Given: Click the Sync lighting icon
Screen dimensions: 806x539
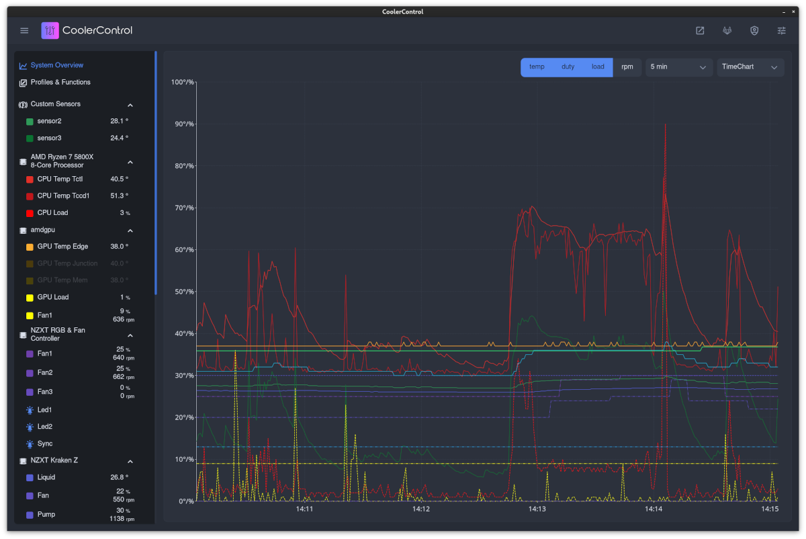Looking at the screenshot, I should click(30, 444).
